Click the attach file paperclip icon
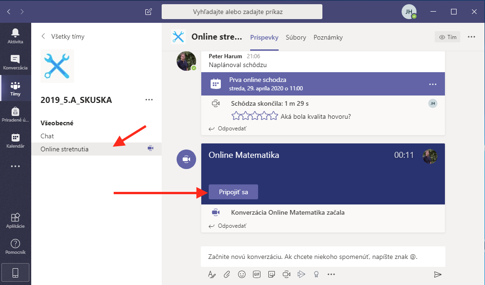Image resolution: width=485 pixels, height=285 pixels. 227,274
